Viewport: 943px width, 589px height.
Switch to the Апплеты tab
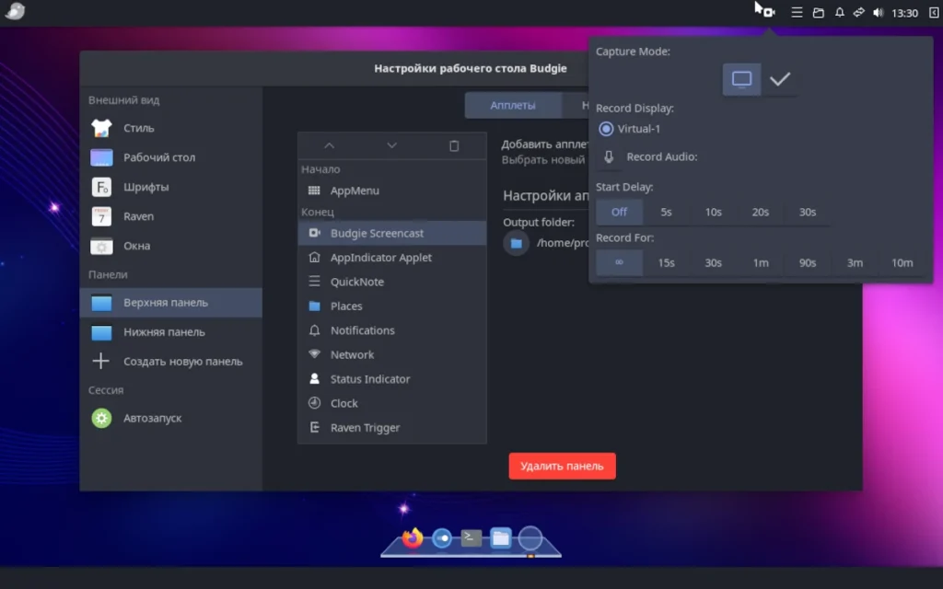click(512, 105)
